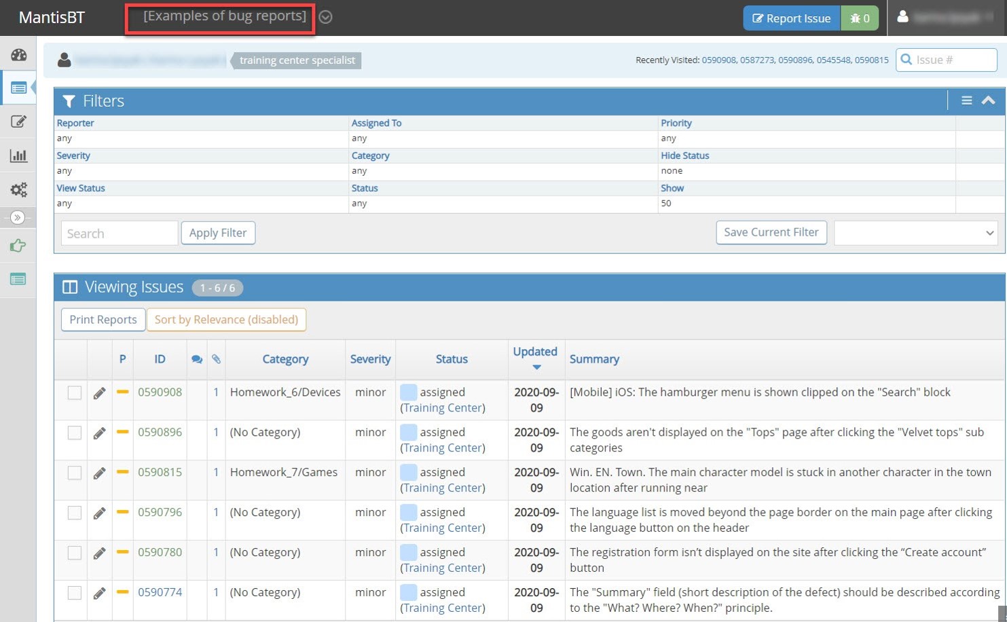Open the Filters hamburger menu
The height and width of the screenshot is (622, 1007).
coord(967,100)
